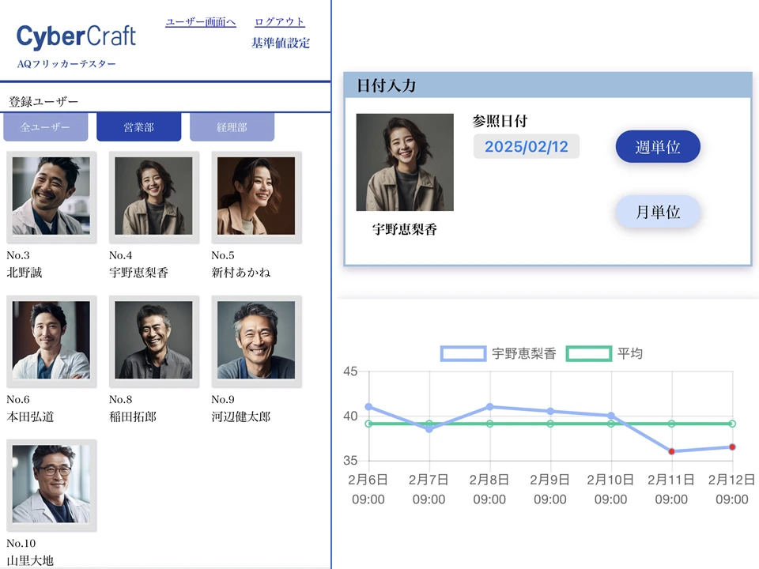Click the No.10 label text
Screen dimensions: 759x569
coord(21,544)
